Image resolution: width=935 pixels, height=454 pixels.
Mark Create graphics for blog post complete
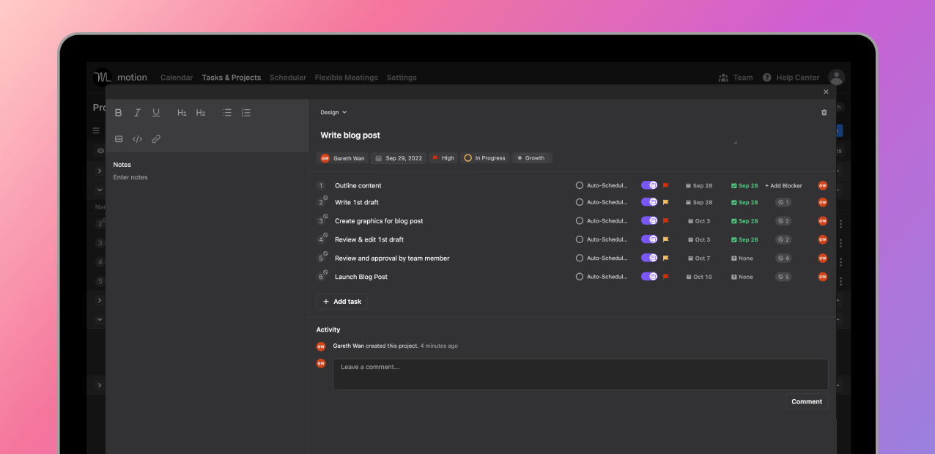(x=580, y=220)
